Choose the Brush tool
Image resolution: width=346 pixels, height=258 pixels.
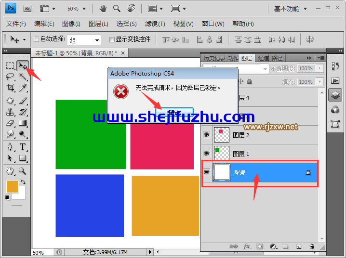point(23,101)
